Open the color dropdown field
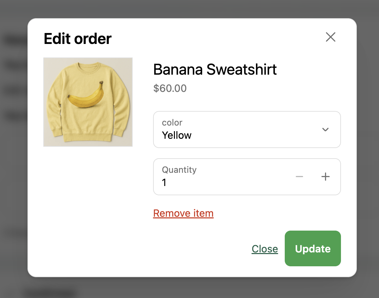The height and width of the screenshot is (298, 379). click(247, 130)
